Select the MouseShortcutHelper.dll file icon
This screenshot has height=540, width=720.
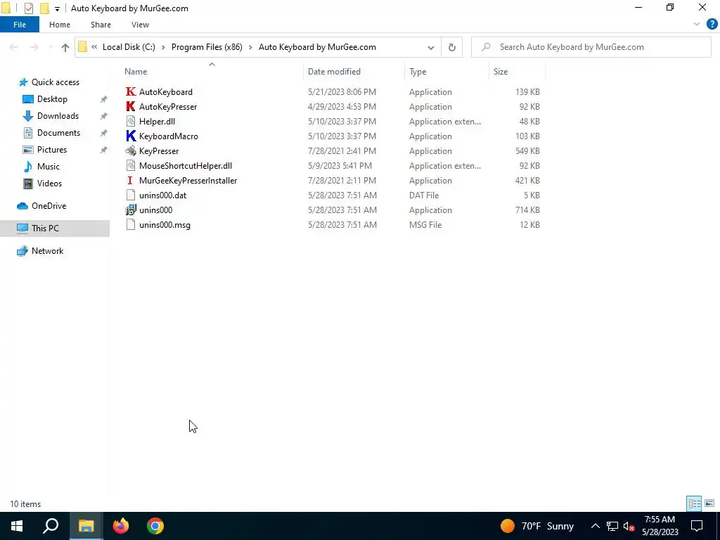(131, 166)
